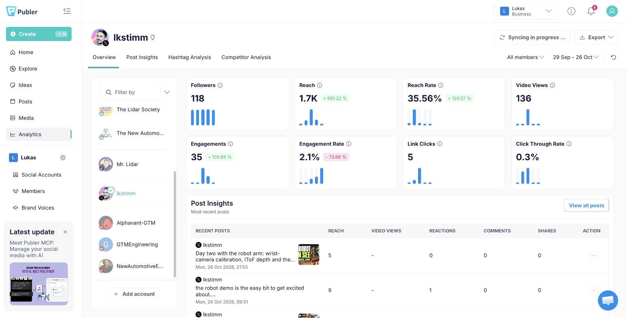
Task: Click the info circle icon in the header
Action: (571, 11)
